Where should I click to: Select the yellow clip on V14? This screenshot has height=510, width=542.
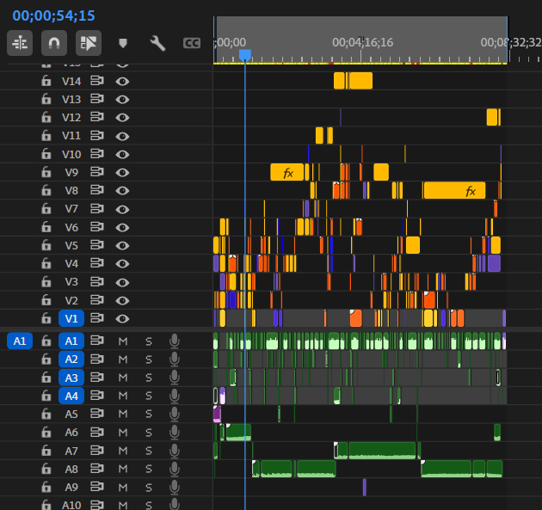pos(361,81)
